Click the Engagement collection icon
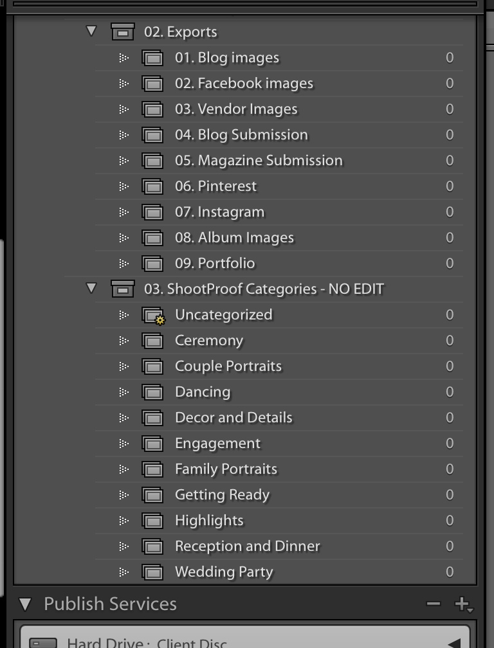Viewport: 494px width, 648px height. point(152,444)
